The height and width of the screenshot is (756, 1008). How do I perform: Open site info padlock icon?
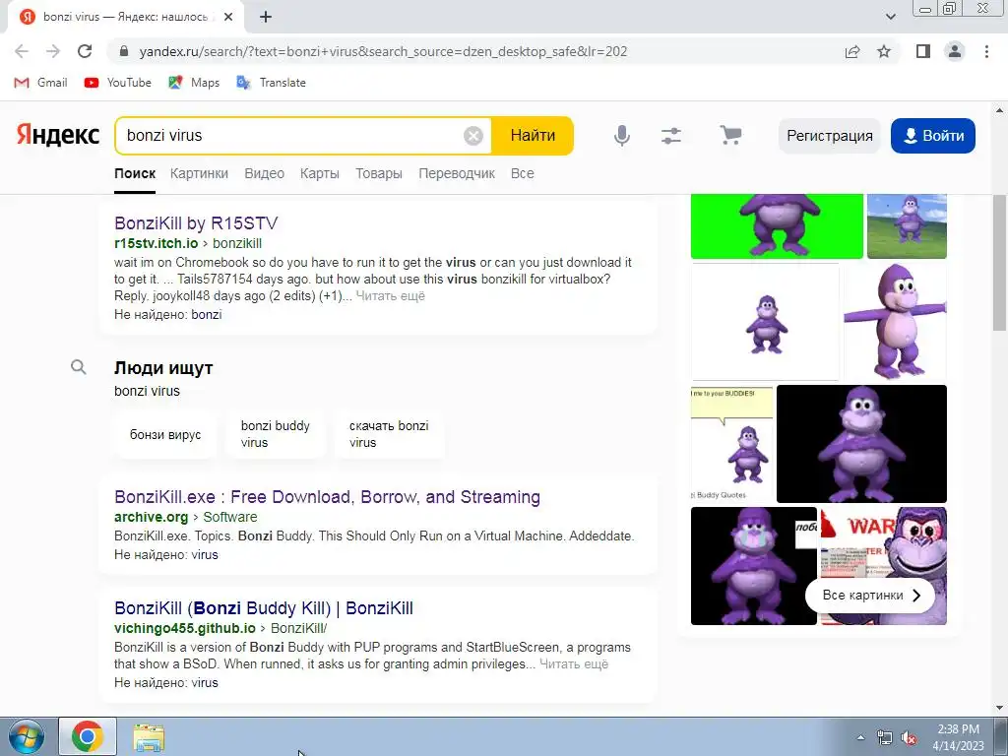tap(124, 51)
